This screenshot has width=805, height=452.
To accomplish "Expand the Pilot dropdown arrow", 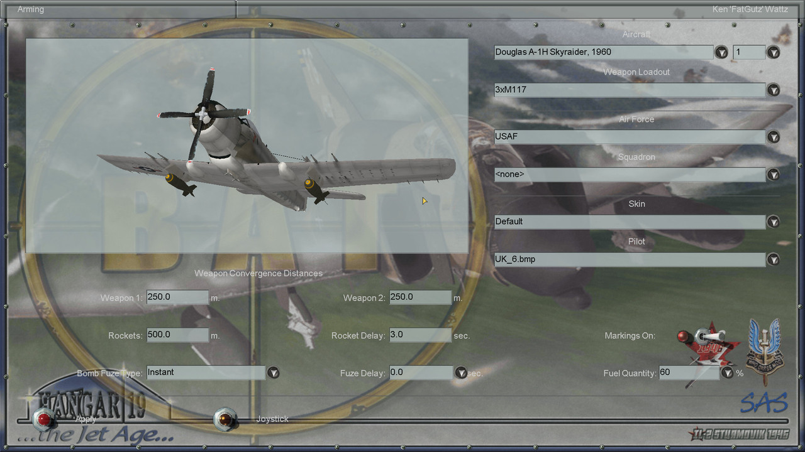I will tap(773, 259).
